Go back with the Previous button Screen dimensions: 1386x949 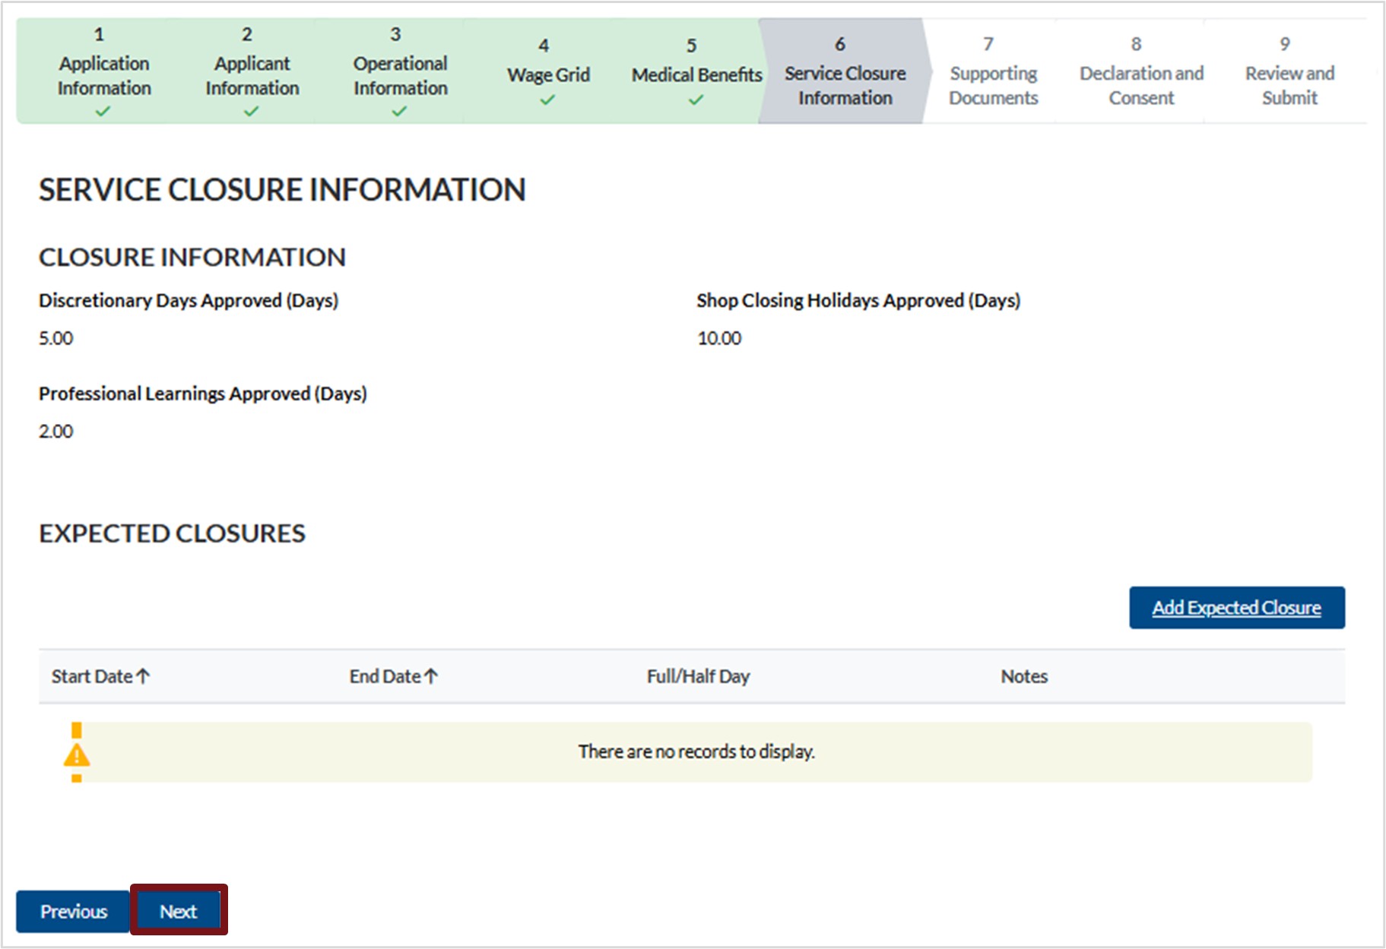tap(74, 911)
